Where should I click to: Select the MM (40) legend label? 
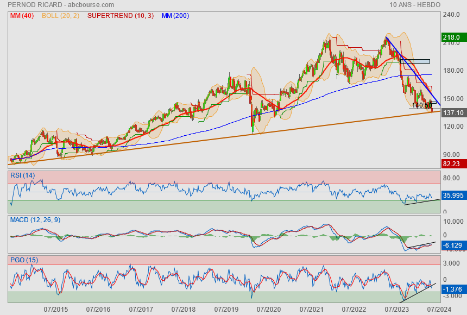22,16
